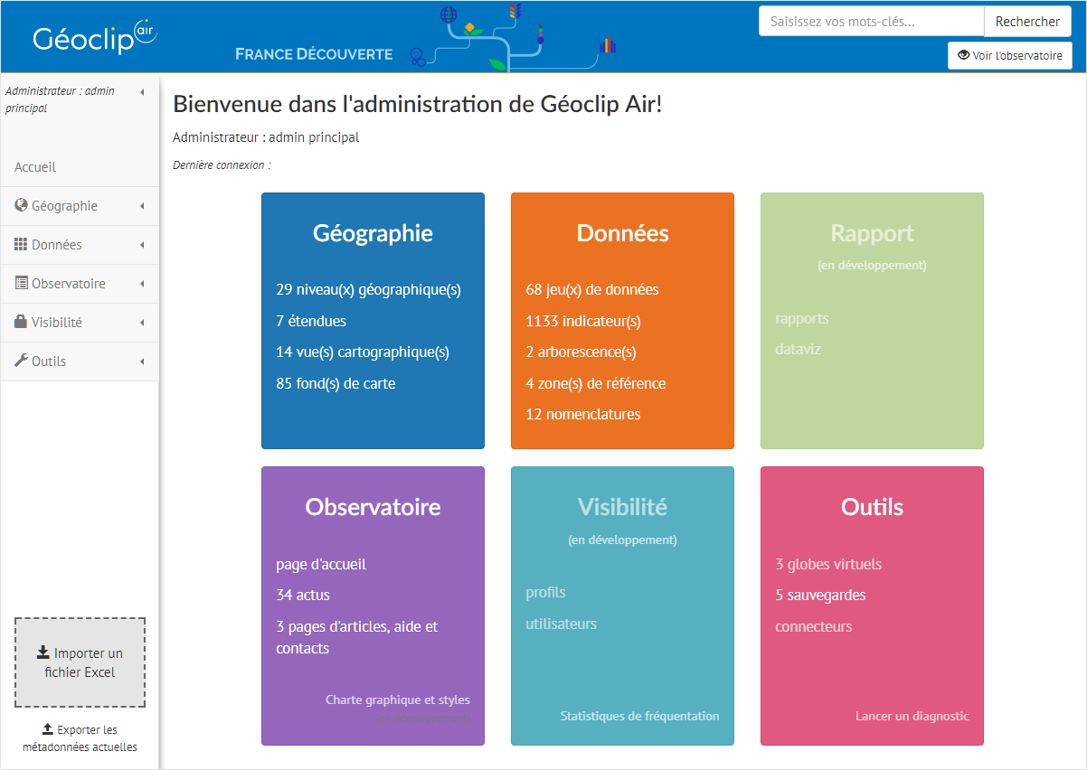
Task: Open the Géographie sidebar menu
Action: 80,206
